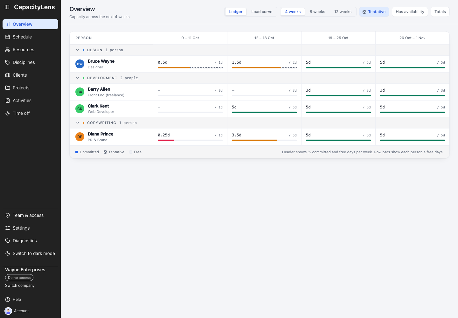Viewport: 458px width, 318px height.
Task: Select the 4 weeks range
Action: pos(293,12)
